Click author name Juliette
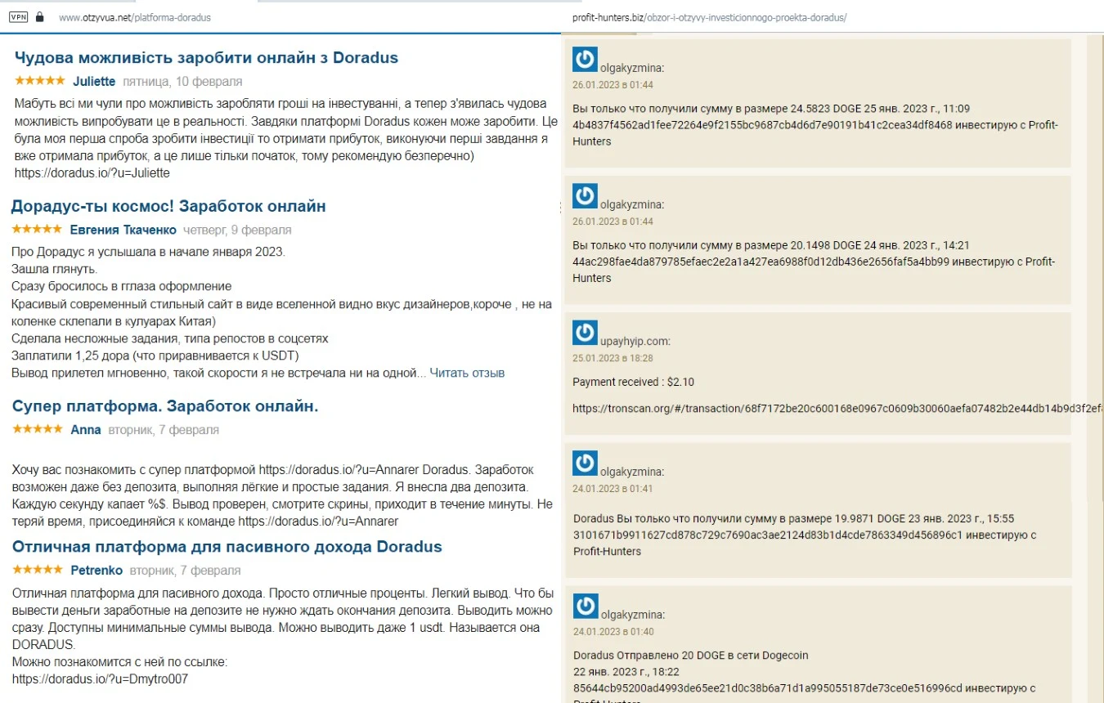Viewport: 1104px width, 703px height. (x=94, y=82)
